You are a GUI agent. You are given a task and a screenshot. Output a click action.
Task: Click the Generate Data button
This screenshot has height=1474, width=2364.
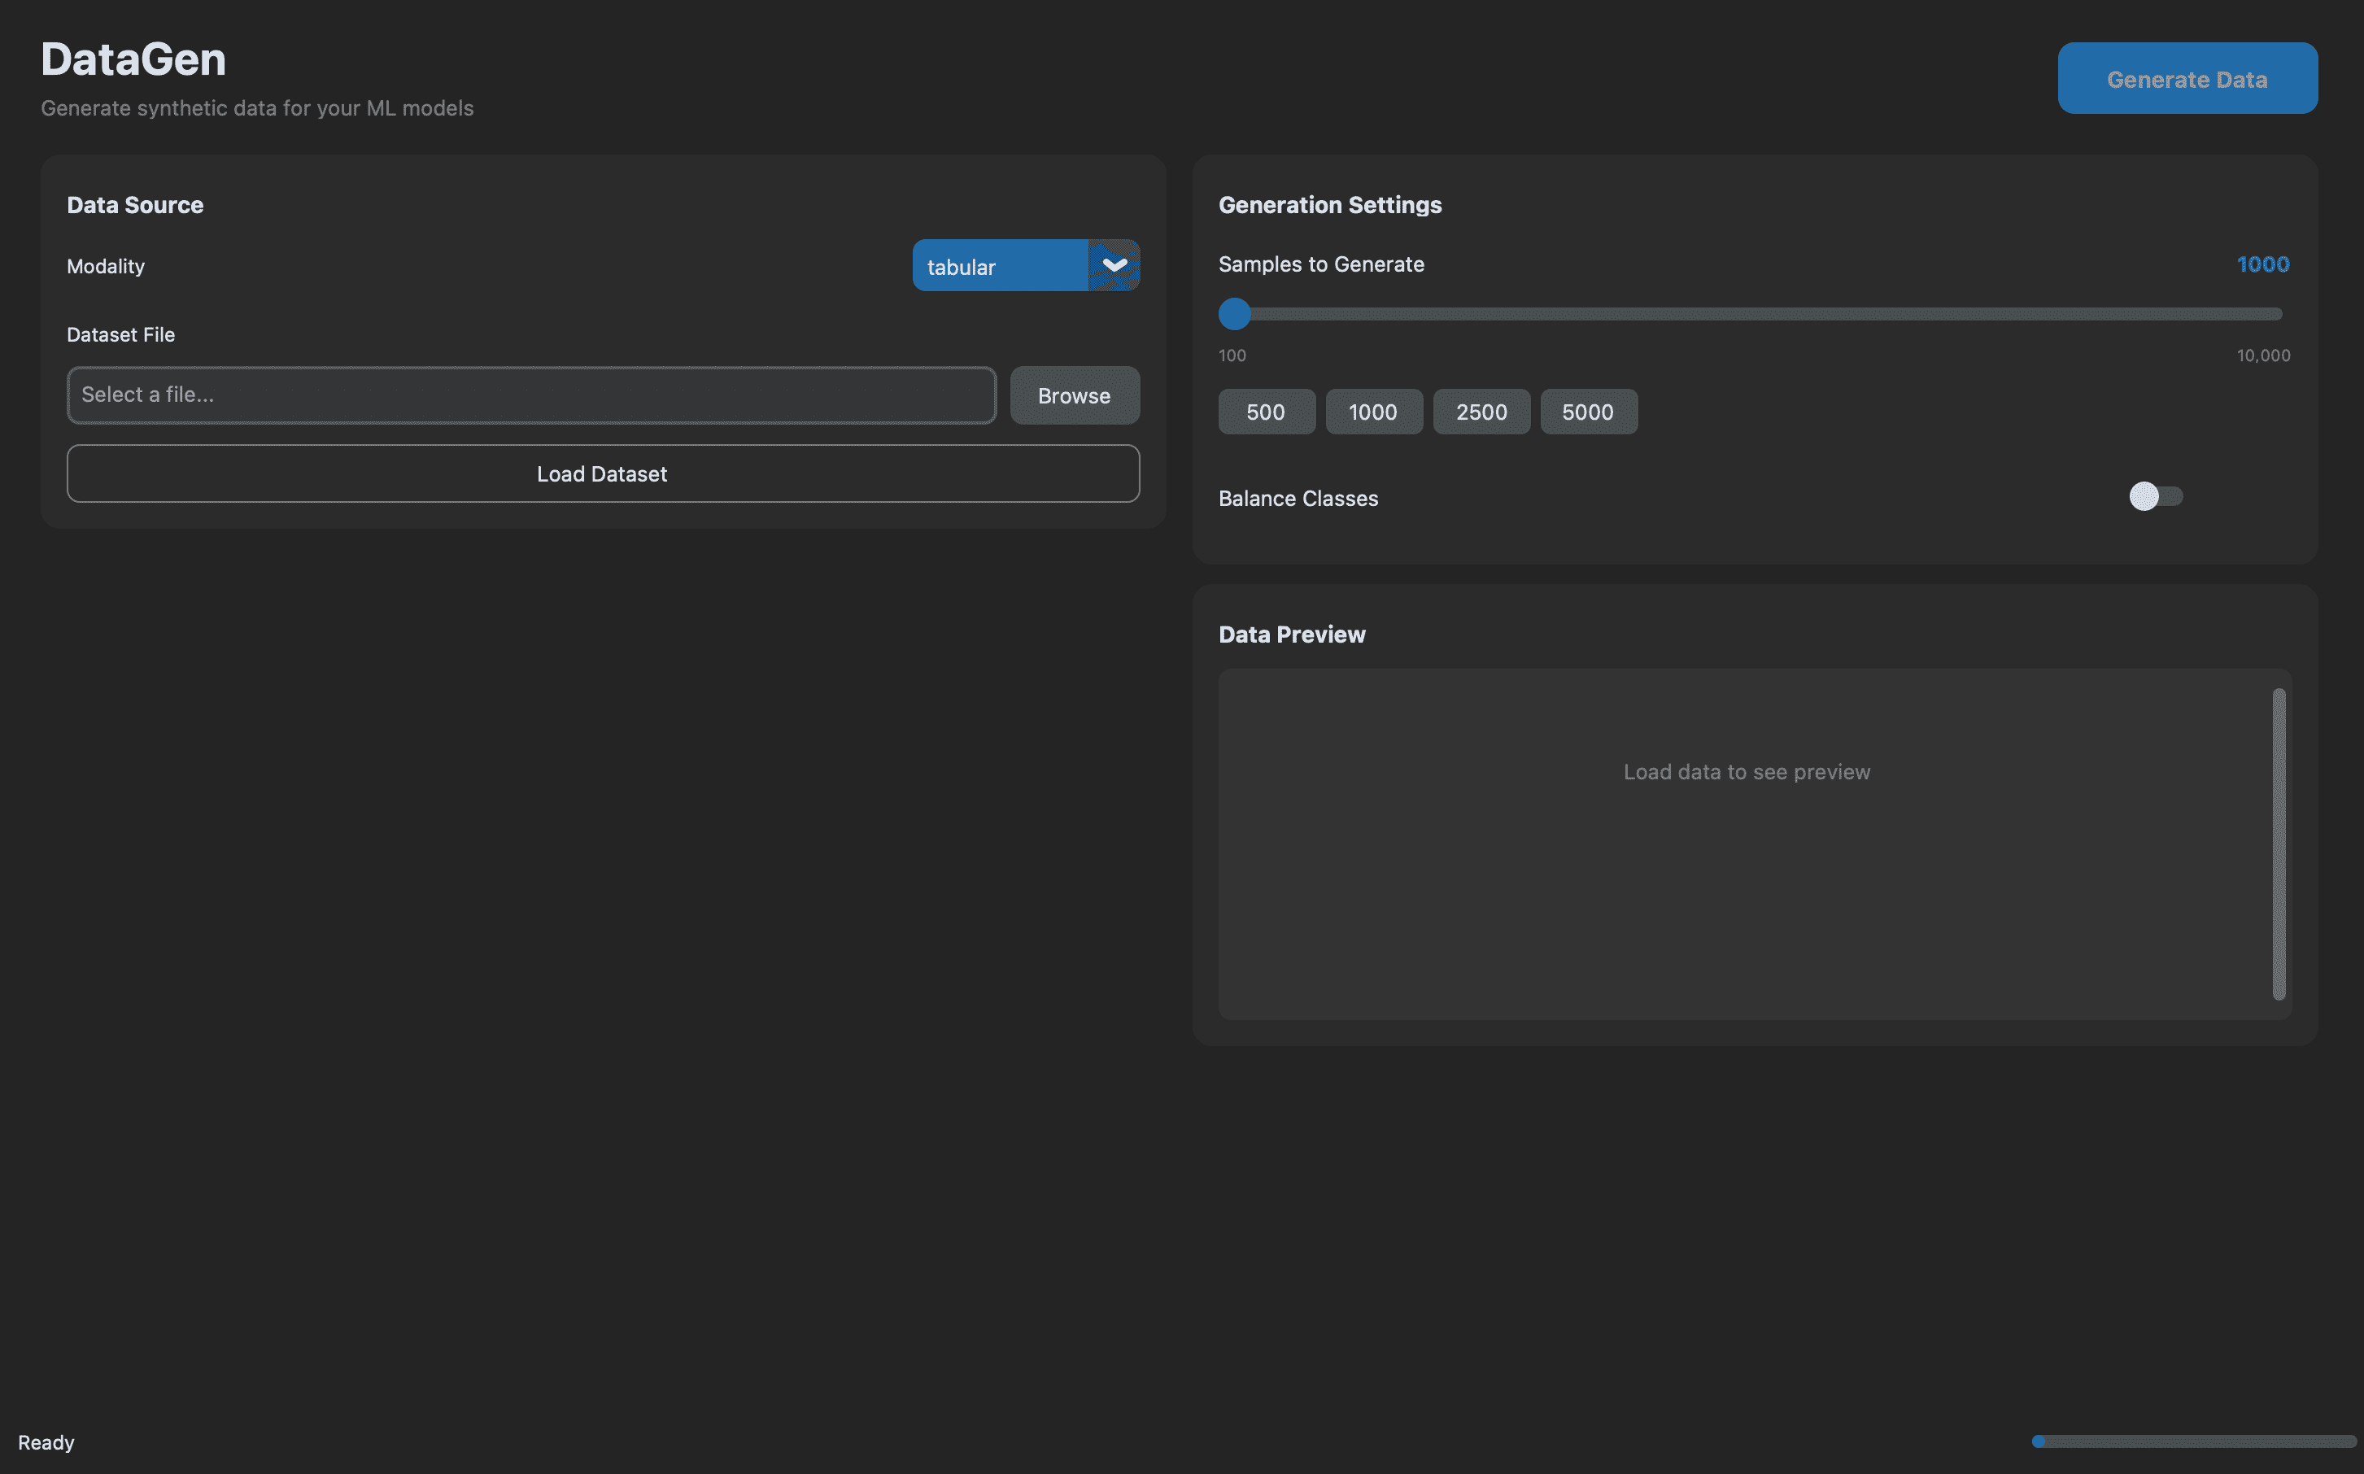tap(2187, 78)
